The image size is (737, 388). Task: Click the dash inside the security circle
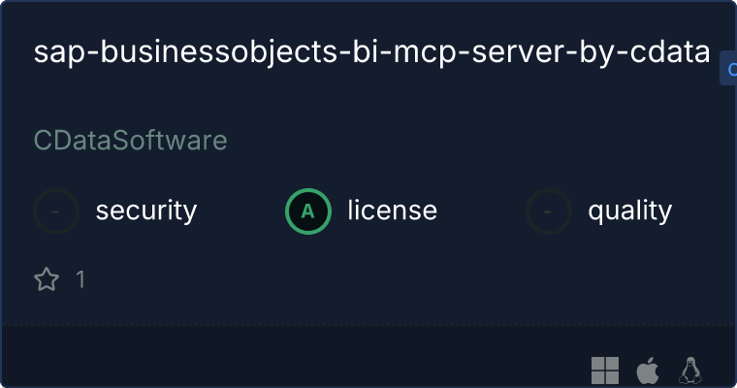55,212
